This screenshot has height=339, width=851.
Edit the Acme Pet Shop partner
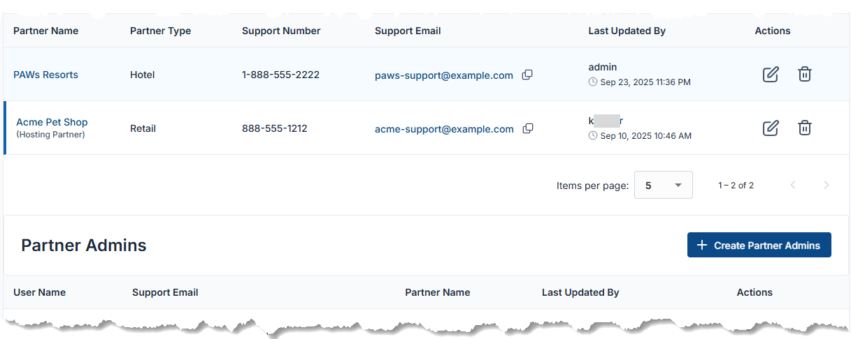point(770,128)
